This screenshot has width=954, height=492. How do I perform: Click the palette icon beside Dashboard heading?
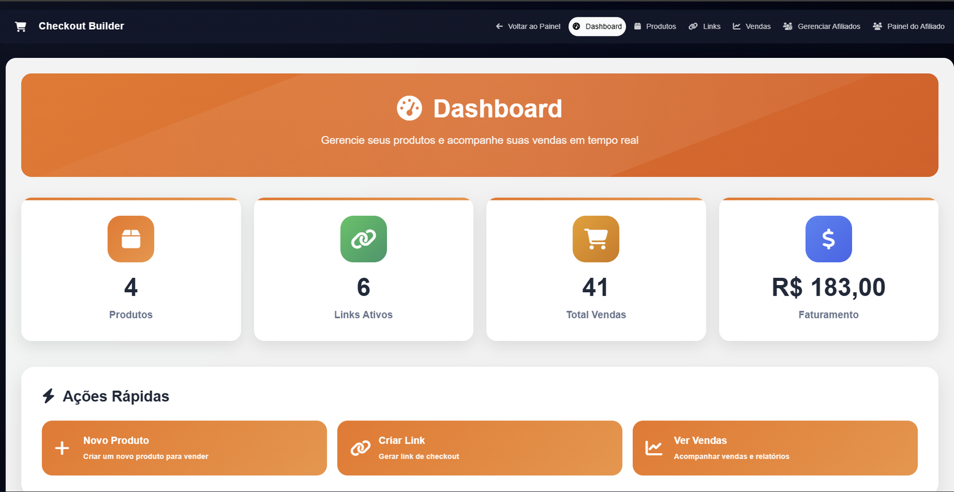[409, 109]
